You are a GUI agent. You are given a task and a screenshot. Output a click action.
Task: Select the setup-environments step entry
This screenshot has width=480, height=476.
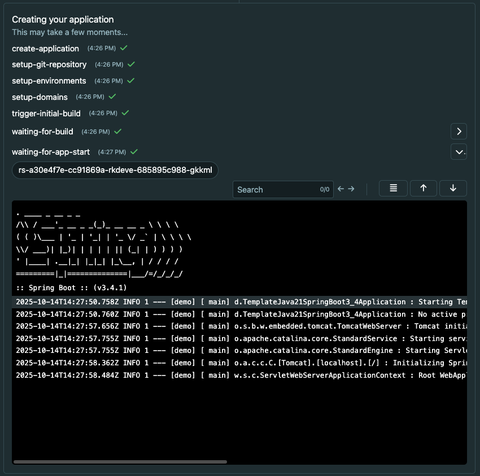(x=50, y=81)
